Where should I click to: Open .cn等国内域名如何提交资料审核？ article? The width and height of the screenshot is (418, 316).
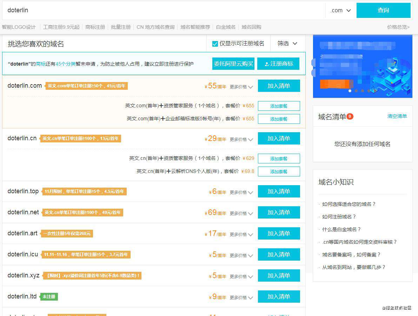pyautogui.click(x=359, y=242)
